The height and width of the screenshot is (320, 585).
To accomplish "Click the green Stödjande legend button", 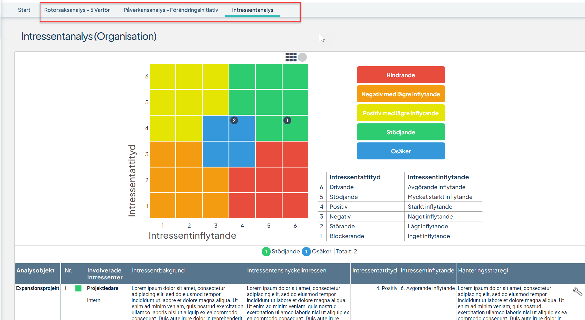I will (x=401, y=132).
